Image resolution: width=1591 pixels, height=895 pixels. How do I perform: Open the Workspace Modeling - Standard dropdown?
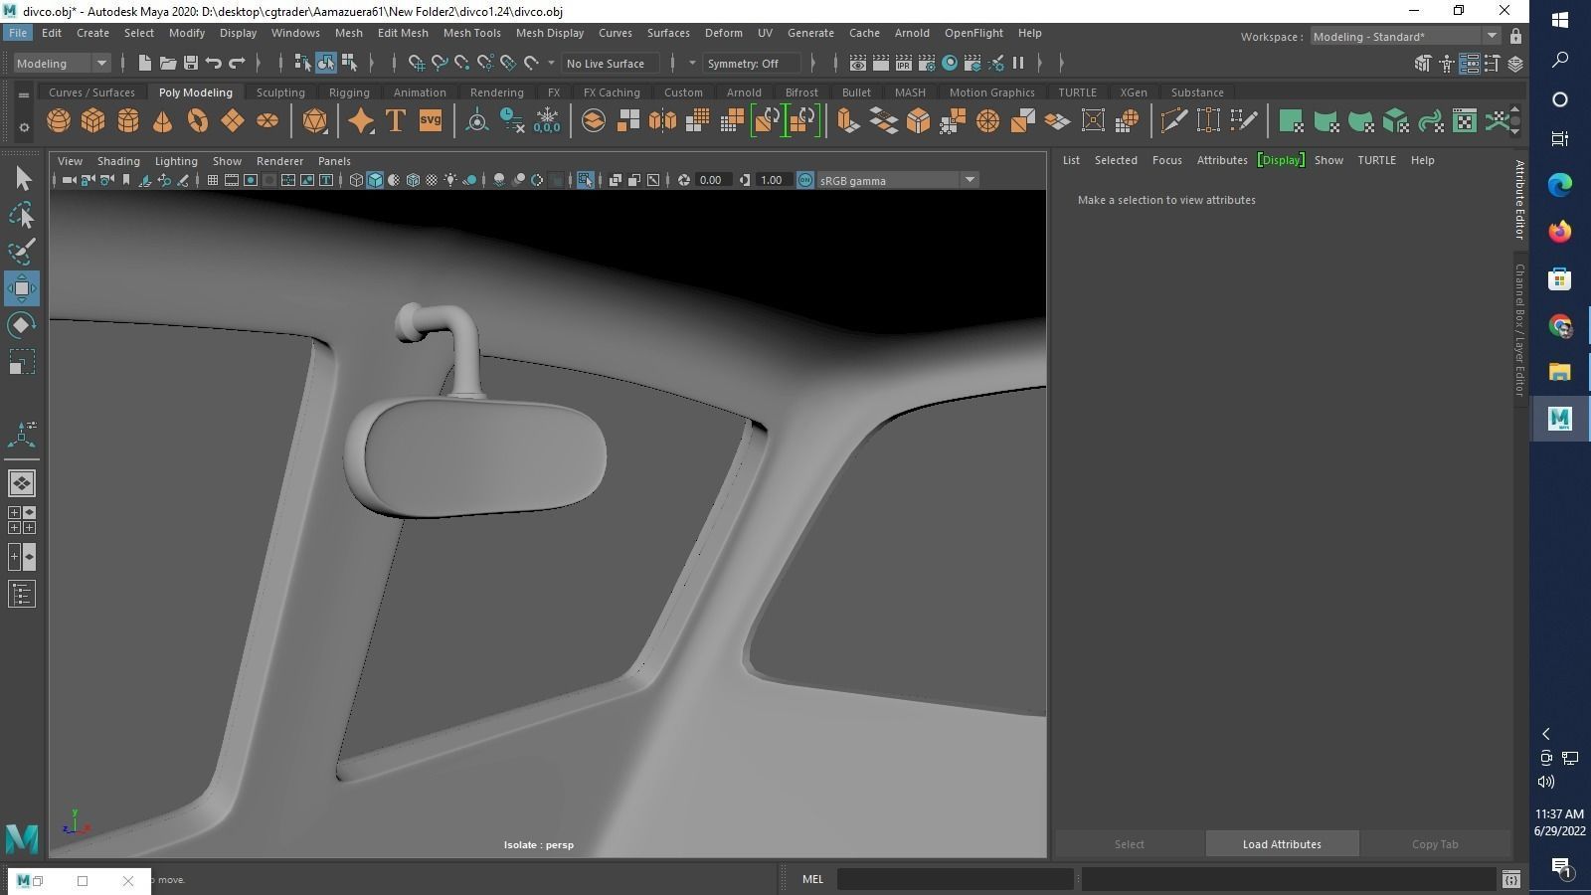click(x=1404, y=36)
